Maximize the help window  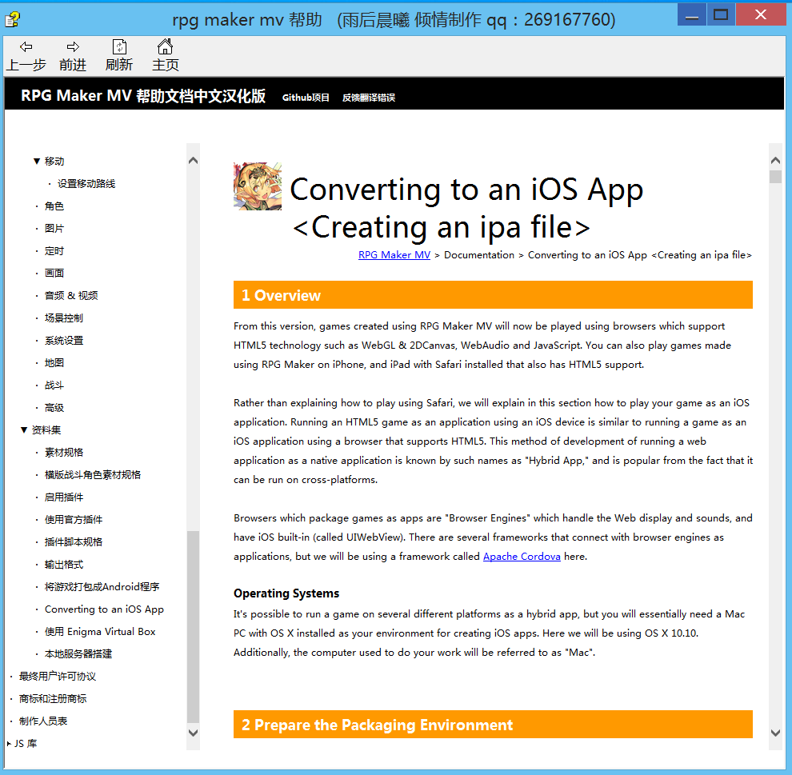[721, 14]
